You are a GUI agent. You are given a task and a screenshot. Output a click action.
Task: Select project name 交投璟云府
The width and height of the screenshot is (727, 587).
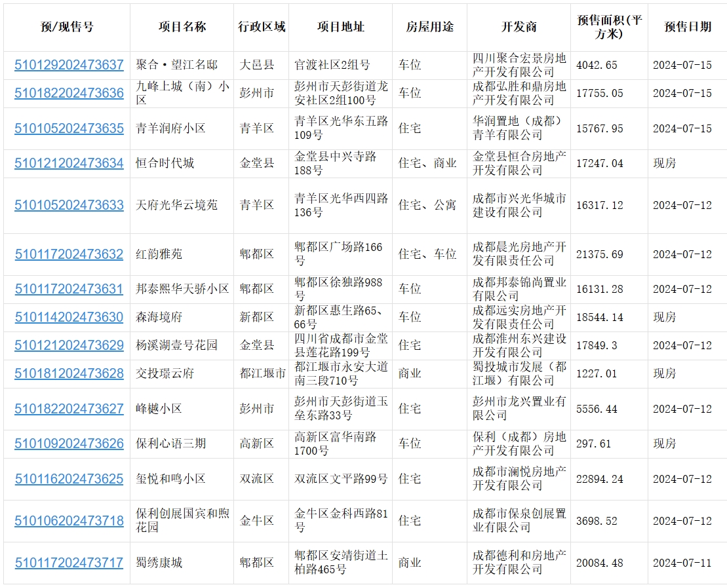(165, 373)
